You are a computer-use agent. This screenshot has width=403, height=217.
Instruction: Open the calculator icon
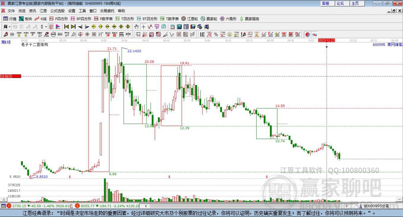pos(179,27)
